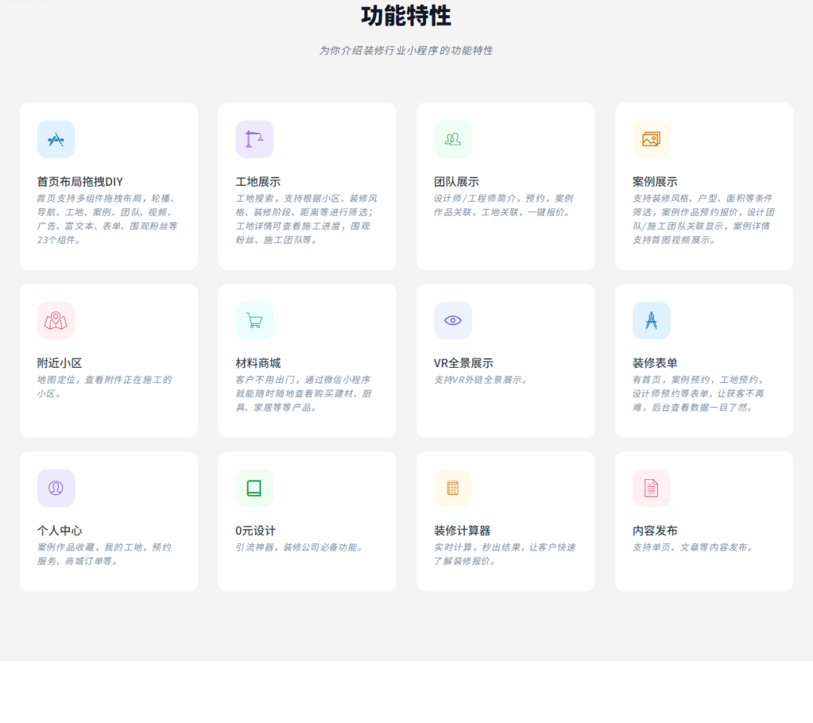Select the 内容发布 heading
This screenshot has height=723, width=813.
click(x=655, y=530)
